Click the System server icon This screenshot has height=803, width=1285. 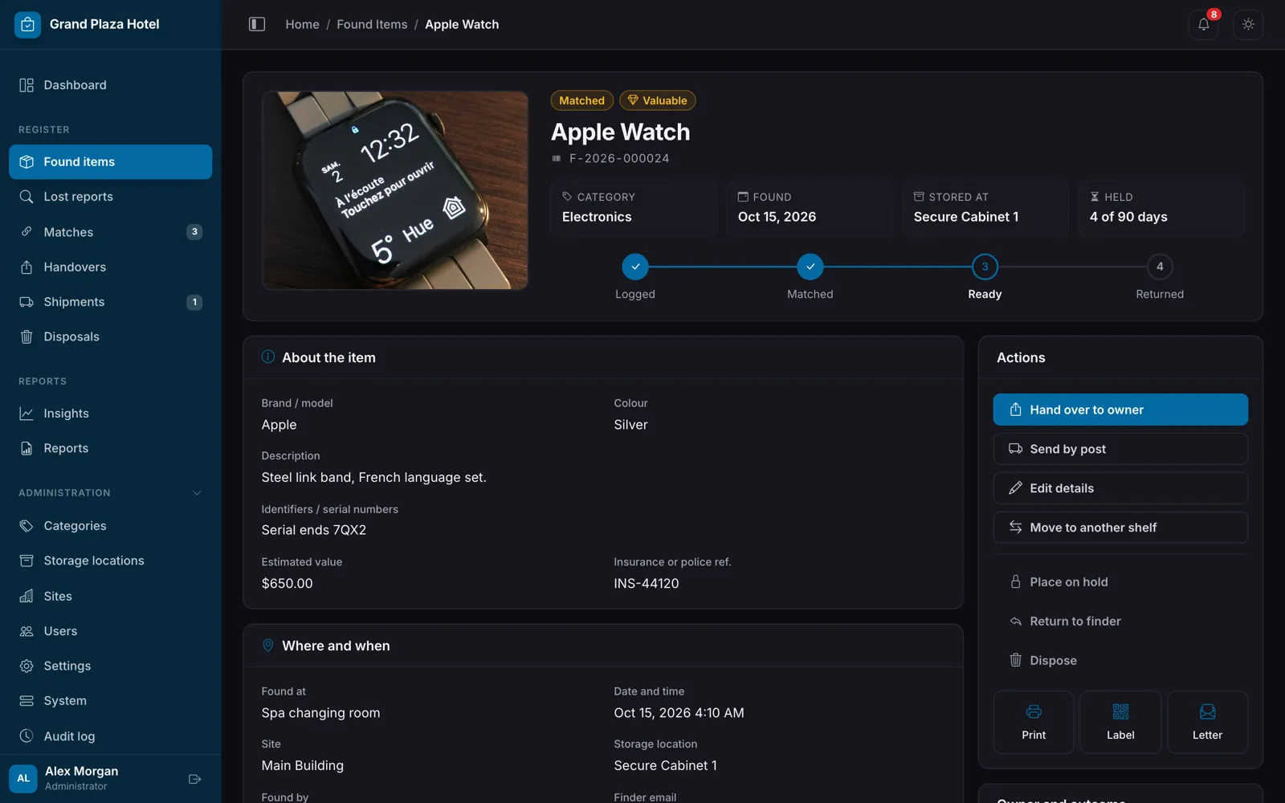[x=27, y=701]
